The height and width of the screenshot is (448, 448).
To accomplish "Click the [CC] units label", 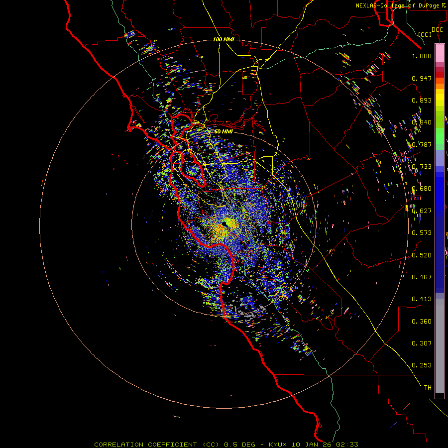I will [x=425, y=34].
